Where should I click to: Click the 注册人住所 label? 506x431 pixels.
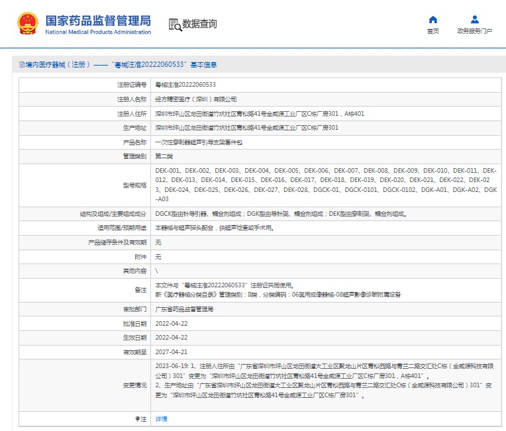coord(132,114)
